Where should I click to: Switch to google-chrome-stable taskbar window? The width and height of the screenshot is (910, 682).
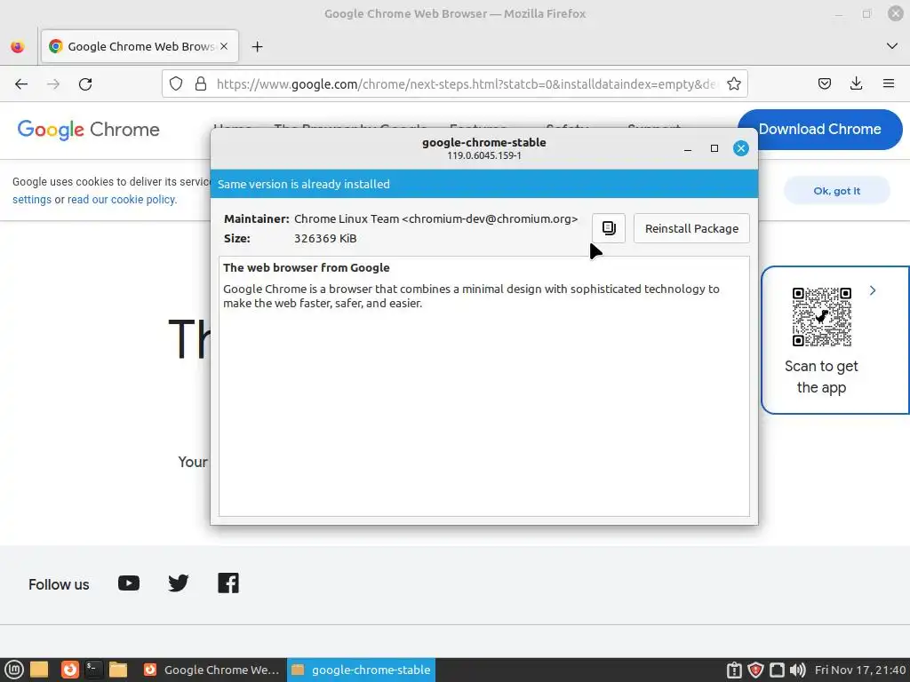click(x=361, y=670)
